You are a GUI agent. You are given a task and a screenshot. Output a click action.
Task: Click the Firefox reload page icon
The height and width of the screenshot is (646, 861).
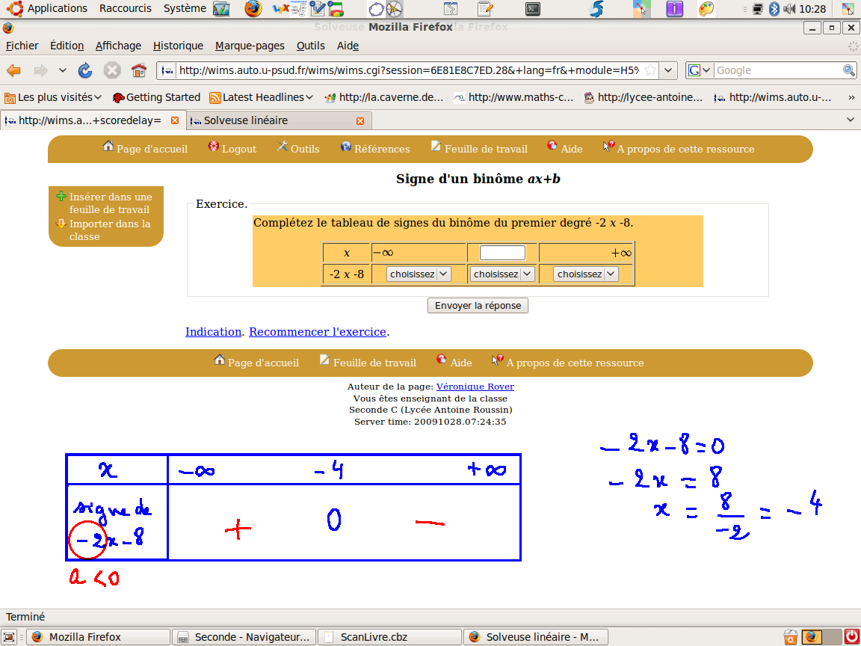85,70
